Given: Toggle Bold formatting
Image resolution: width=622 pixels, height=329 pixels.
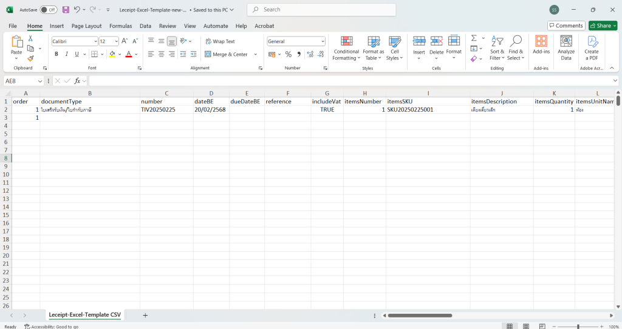Looking at the screenshot, I should pyautogui.click(x=56, y=54).
